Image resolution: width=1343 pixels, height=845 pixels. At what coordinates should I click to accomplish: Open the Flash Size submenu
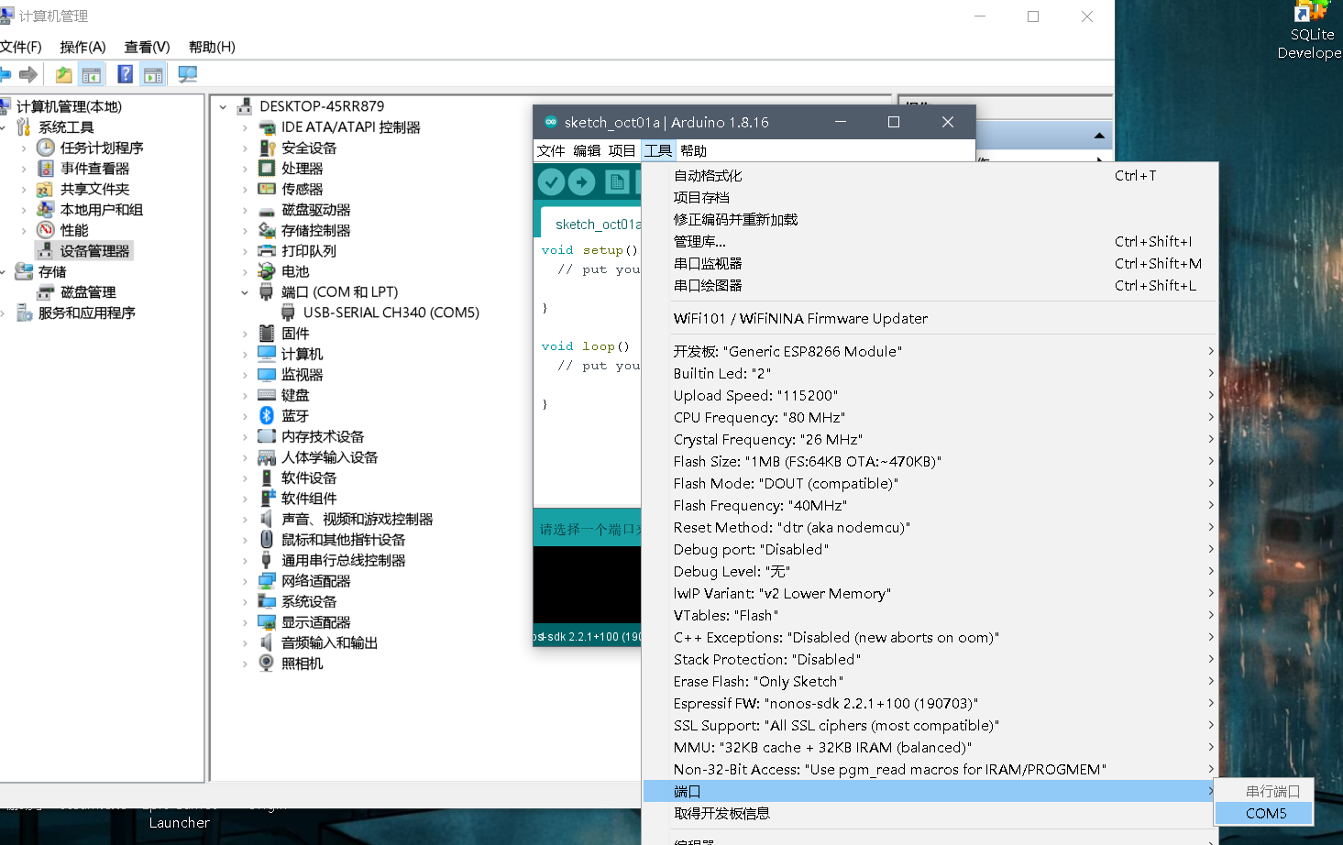click(x=930, y=461)
